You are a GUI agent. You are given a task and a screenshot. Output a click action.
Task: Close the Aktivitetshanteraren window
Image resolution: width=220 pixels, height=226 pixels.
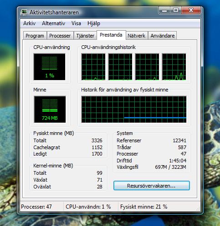[191, 11]
